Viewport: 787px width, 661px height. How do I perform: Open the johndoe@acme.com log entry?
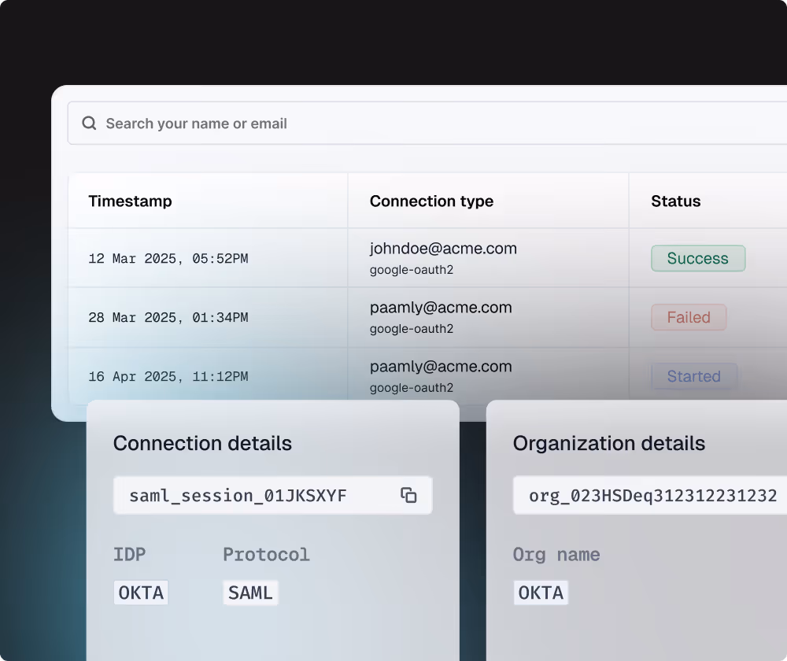click(443, 249)
